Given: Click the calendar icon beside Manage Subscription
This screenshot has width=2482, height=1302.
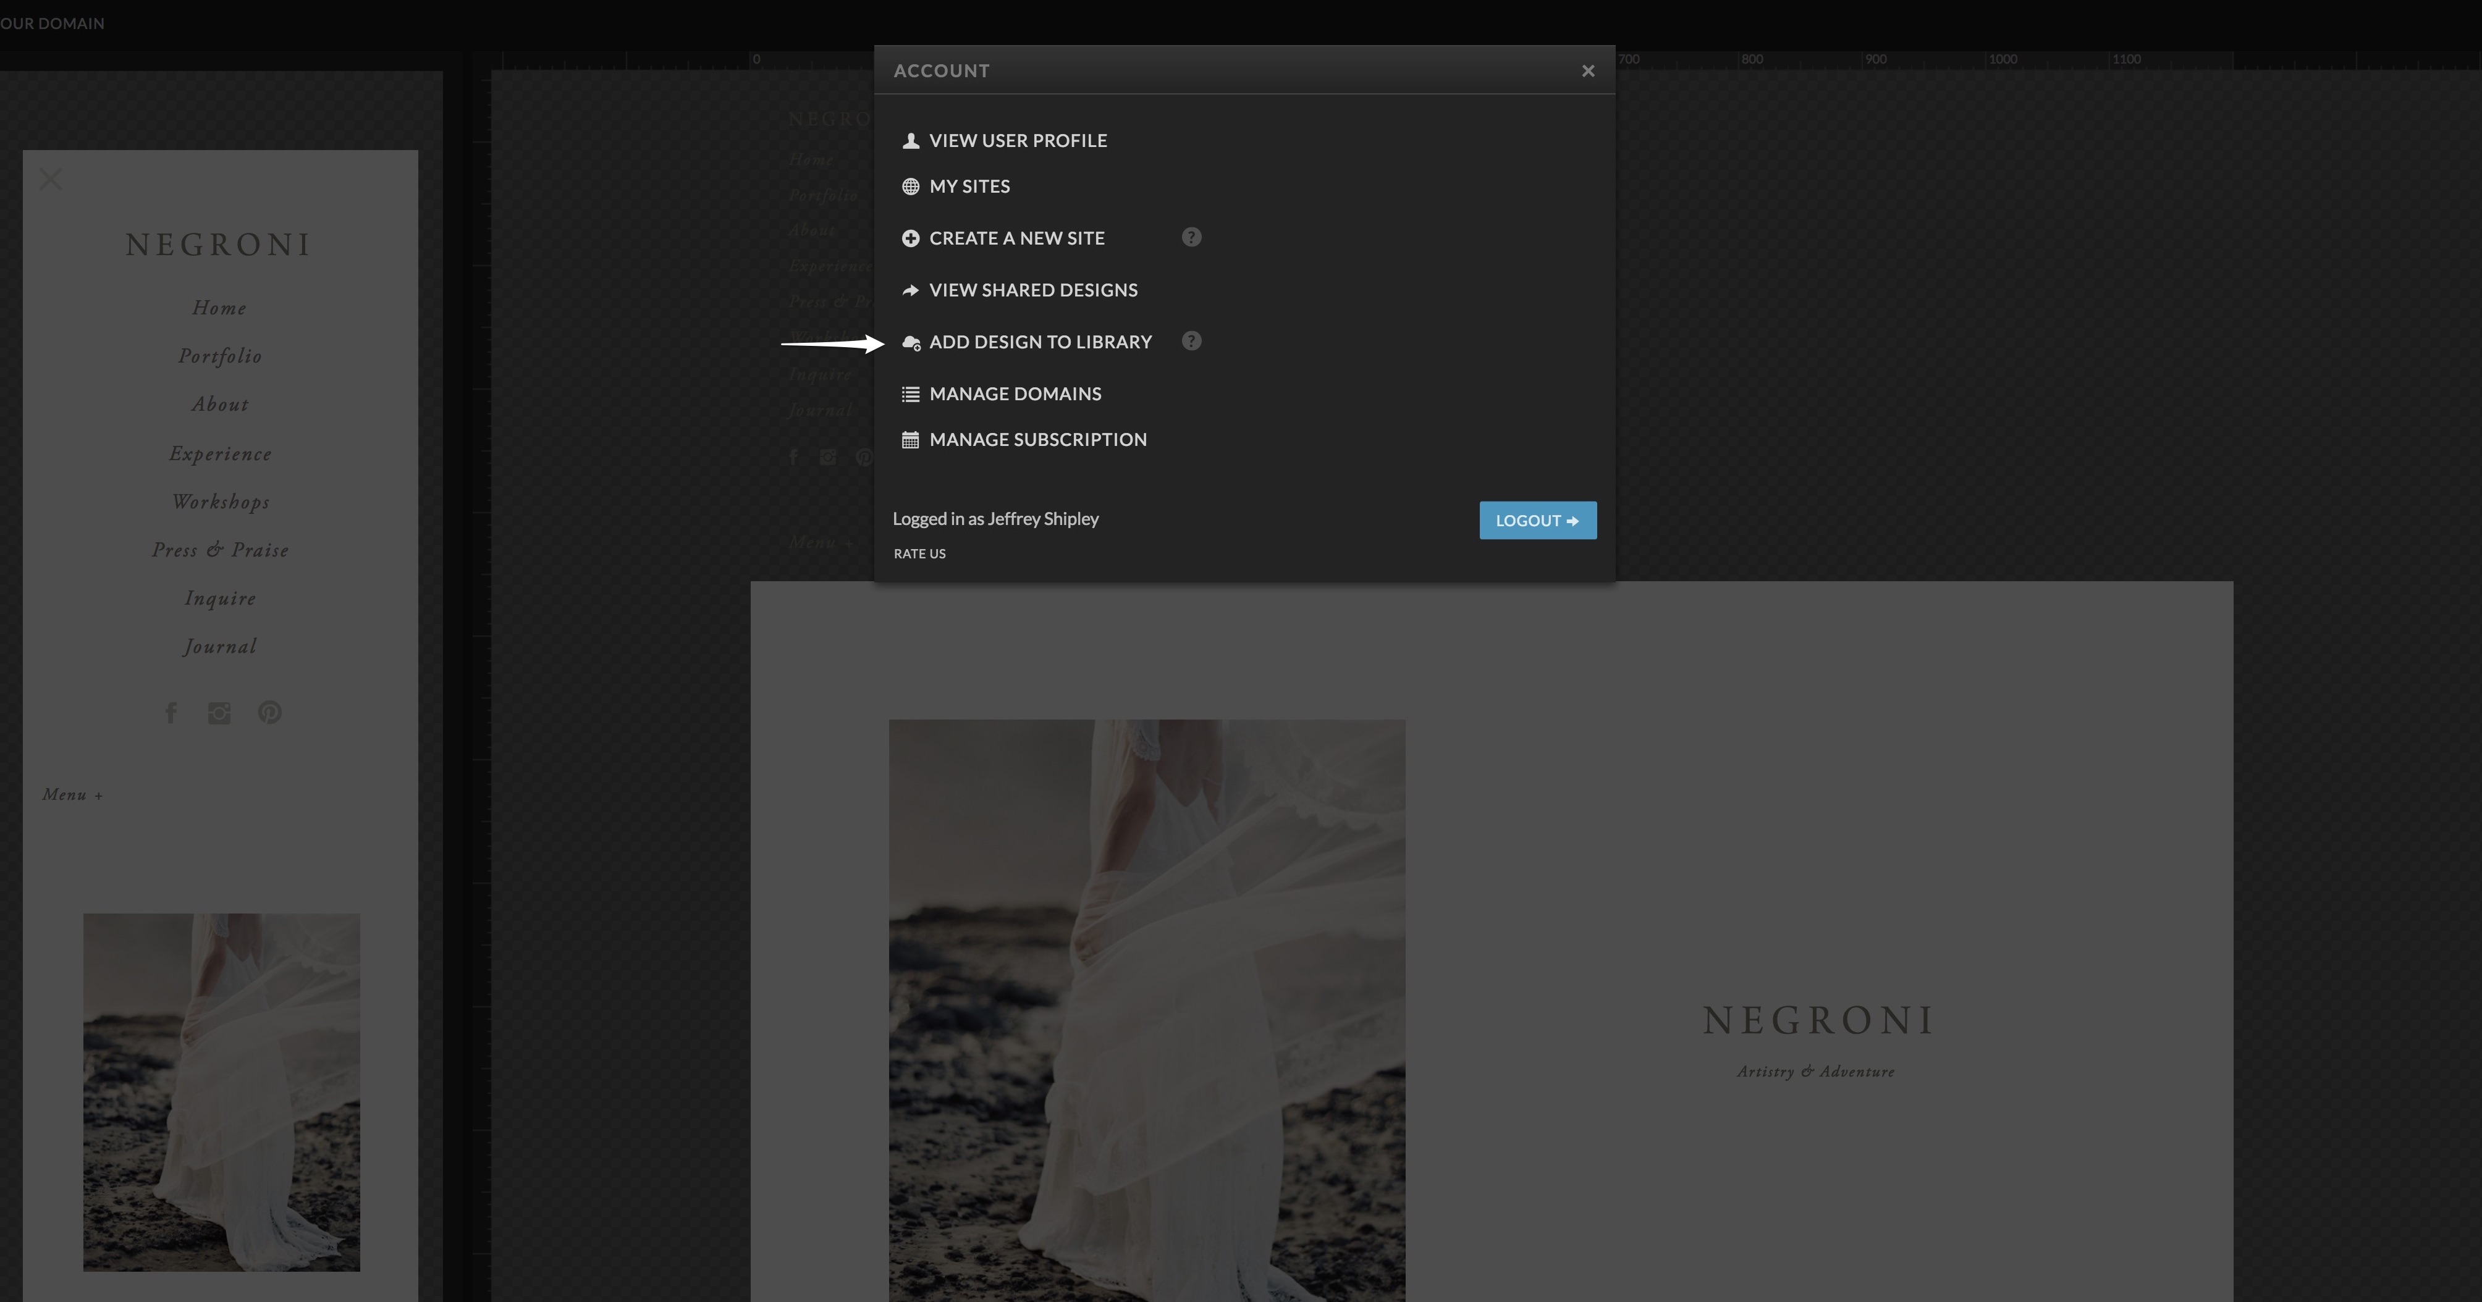Looking at the screenshot, I should pyautogui.click(x=910, y=440).
